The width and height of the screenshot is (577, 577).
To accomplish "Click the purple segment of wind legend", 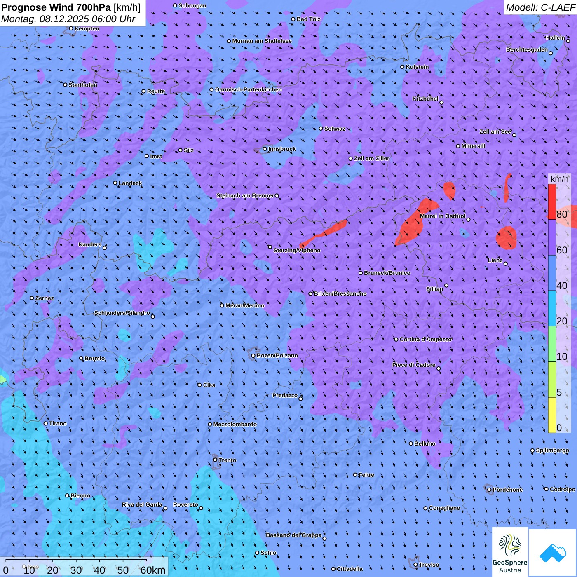I will tap(552, 237).
